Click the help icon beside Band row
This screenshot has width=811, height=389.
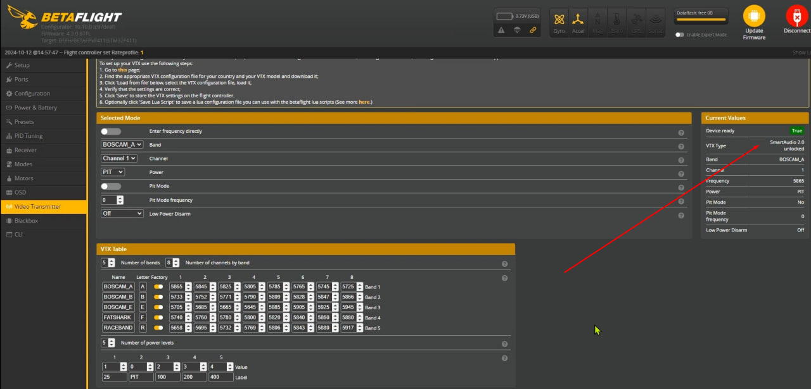point(681,146)
